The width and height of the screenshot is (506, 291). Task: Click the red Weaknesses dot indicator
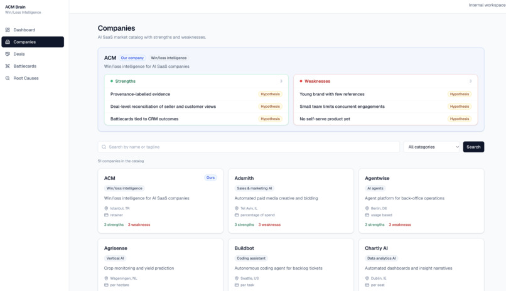click(x=301, y=81)
